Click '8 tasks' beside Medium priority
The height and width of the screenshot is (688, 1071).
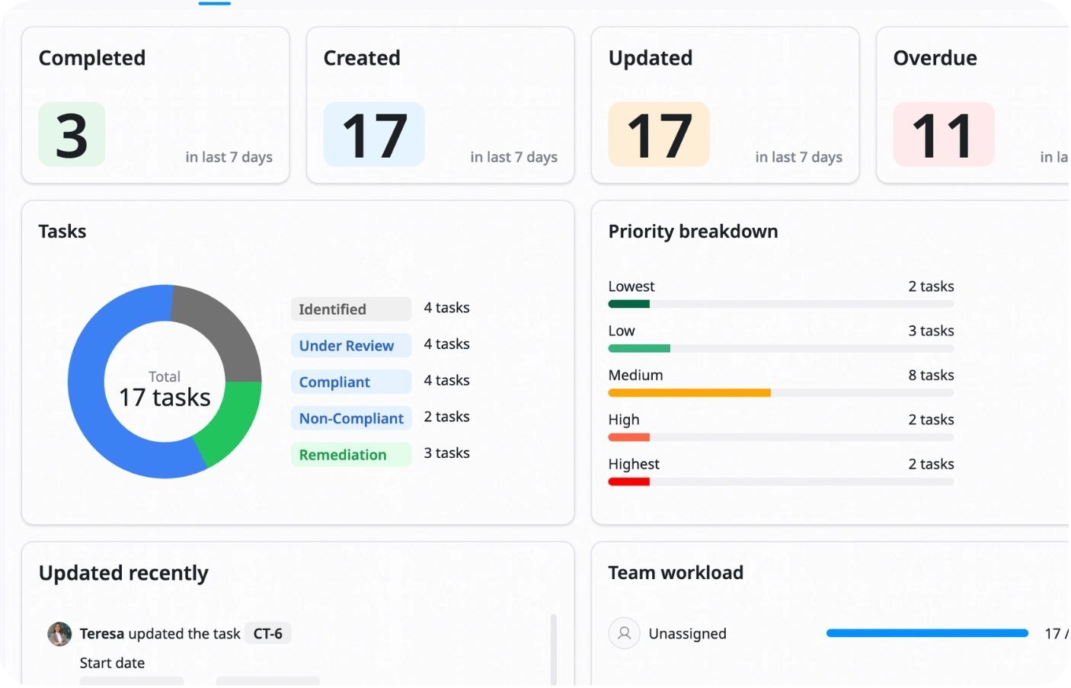[931, 376]
